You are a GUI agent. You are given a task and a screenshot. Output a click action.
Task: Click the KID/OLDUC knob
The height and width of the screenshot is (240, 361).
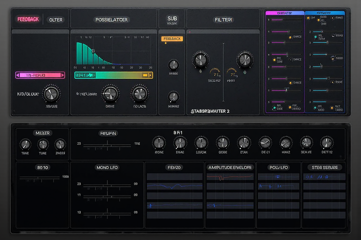[51, 94]
